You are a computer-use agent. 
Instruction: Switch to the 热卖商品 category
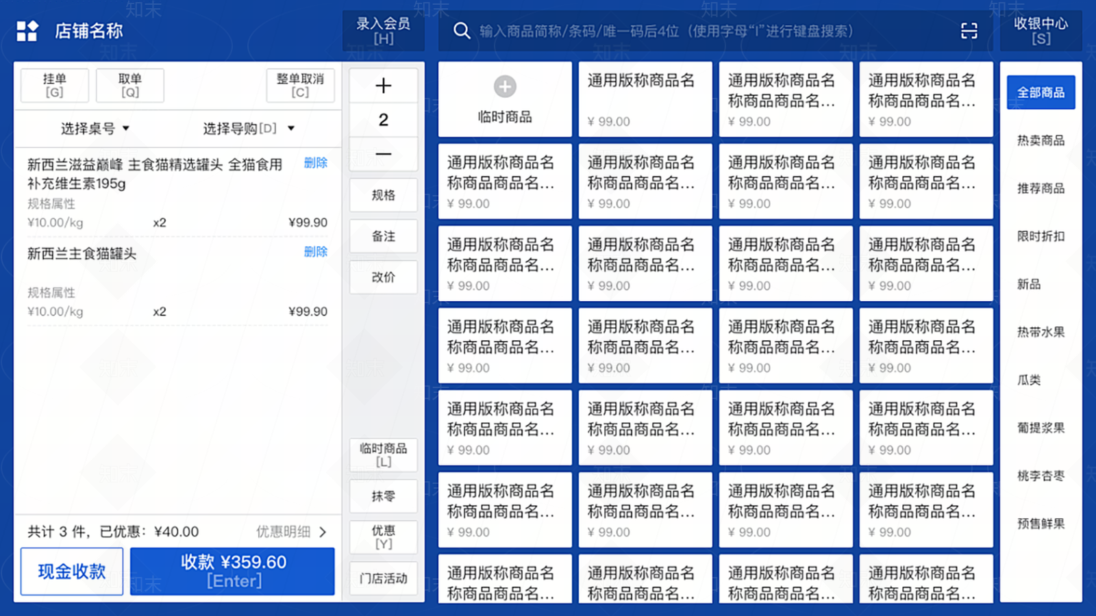click(x=1041, y=140)
